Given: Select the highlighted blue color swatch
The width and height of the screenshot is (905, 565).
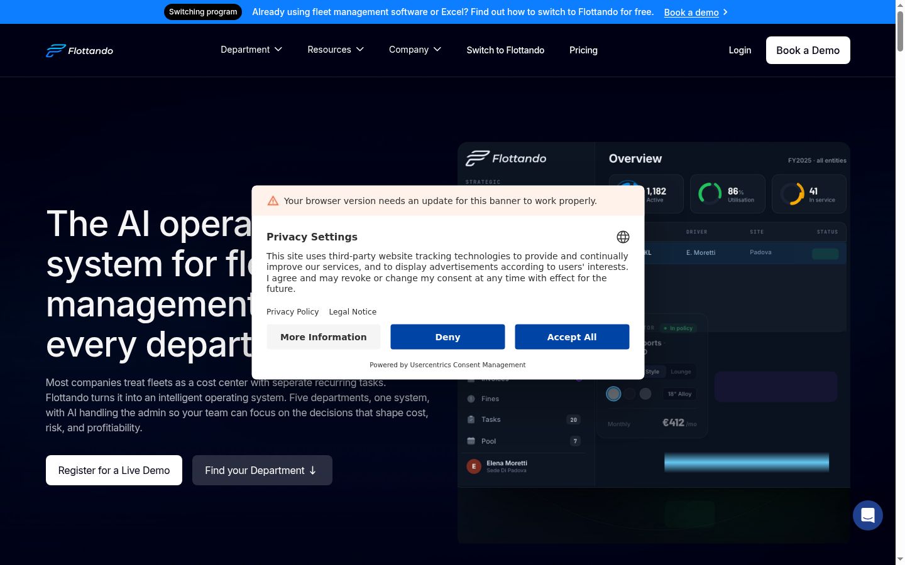Looking at the screenshot, I should (613, 394).
